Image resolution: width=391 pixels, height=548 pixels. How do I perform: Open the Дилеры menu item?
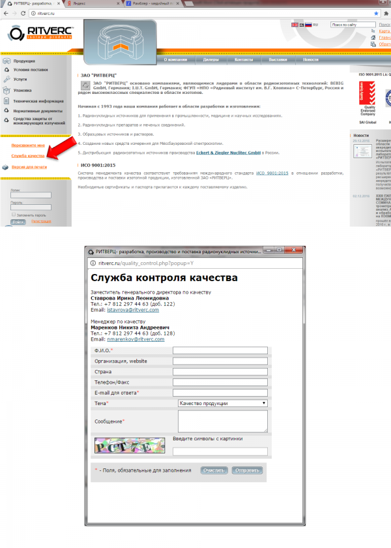(x=211, y=60)
